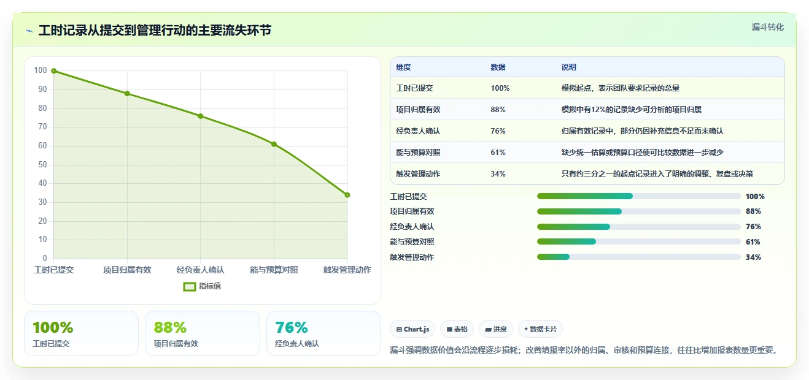Click the 经负责人确认 progress bar at 76%
Screen dimensions: 809x380
coord(639,227)
